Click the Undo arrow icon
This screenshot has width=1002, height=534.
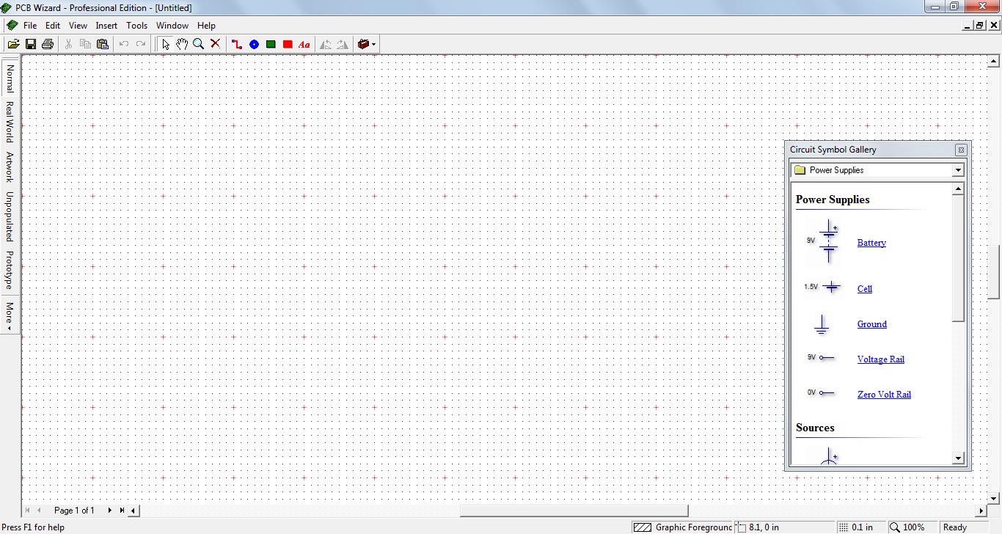click(124, 43)
